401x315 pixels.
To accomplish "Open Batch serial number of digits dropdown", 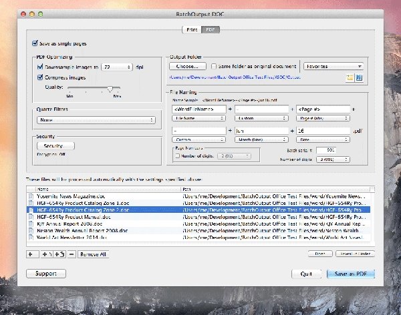I will point(333,159).
